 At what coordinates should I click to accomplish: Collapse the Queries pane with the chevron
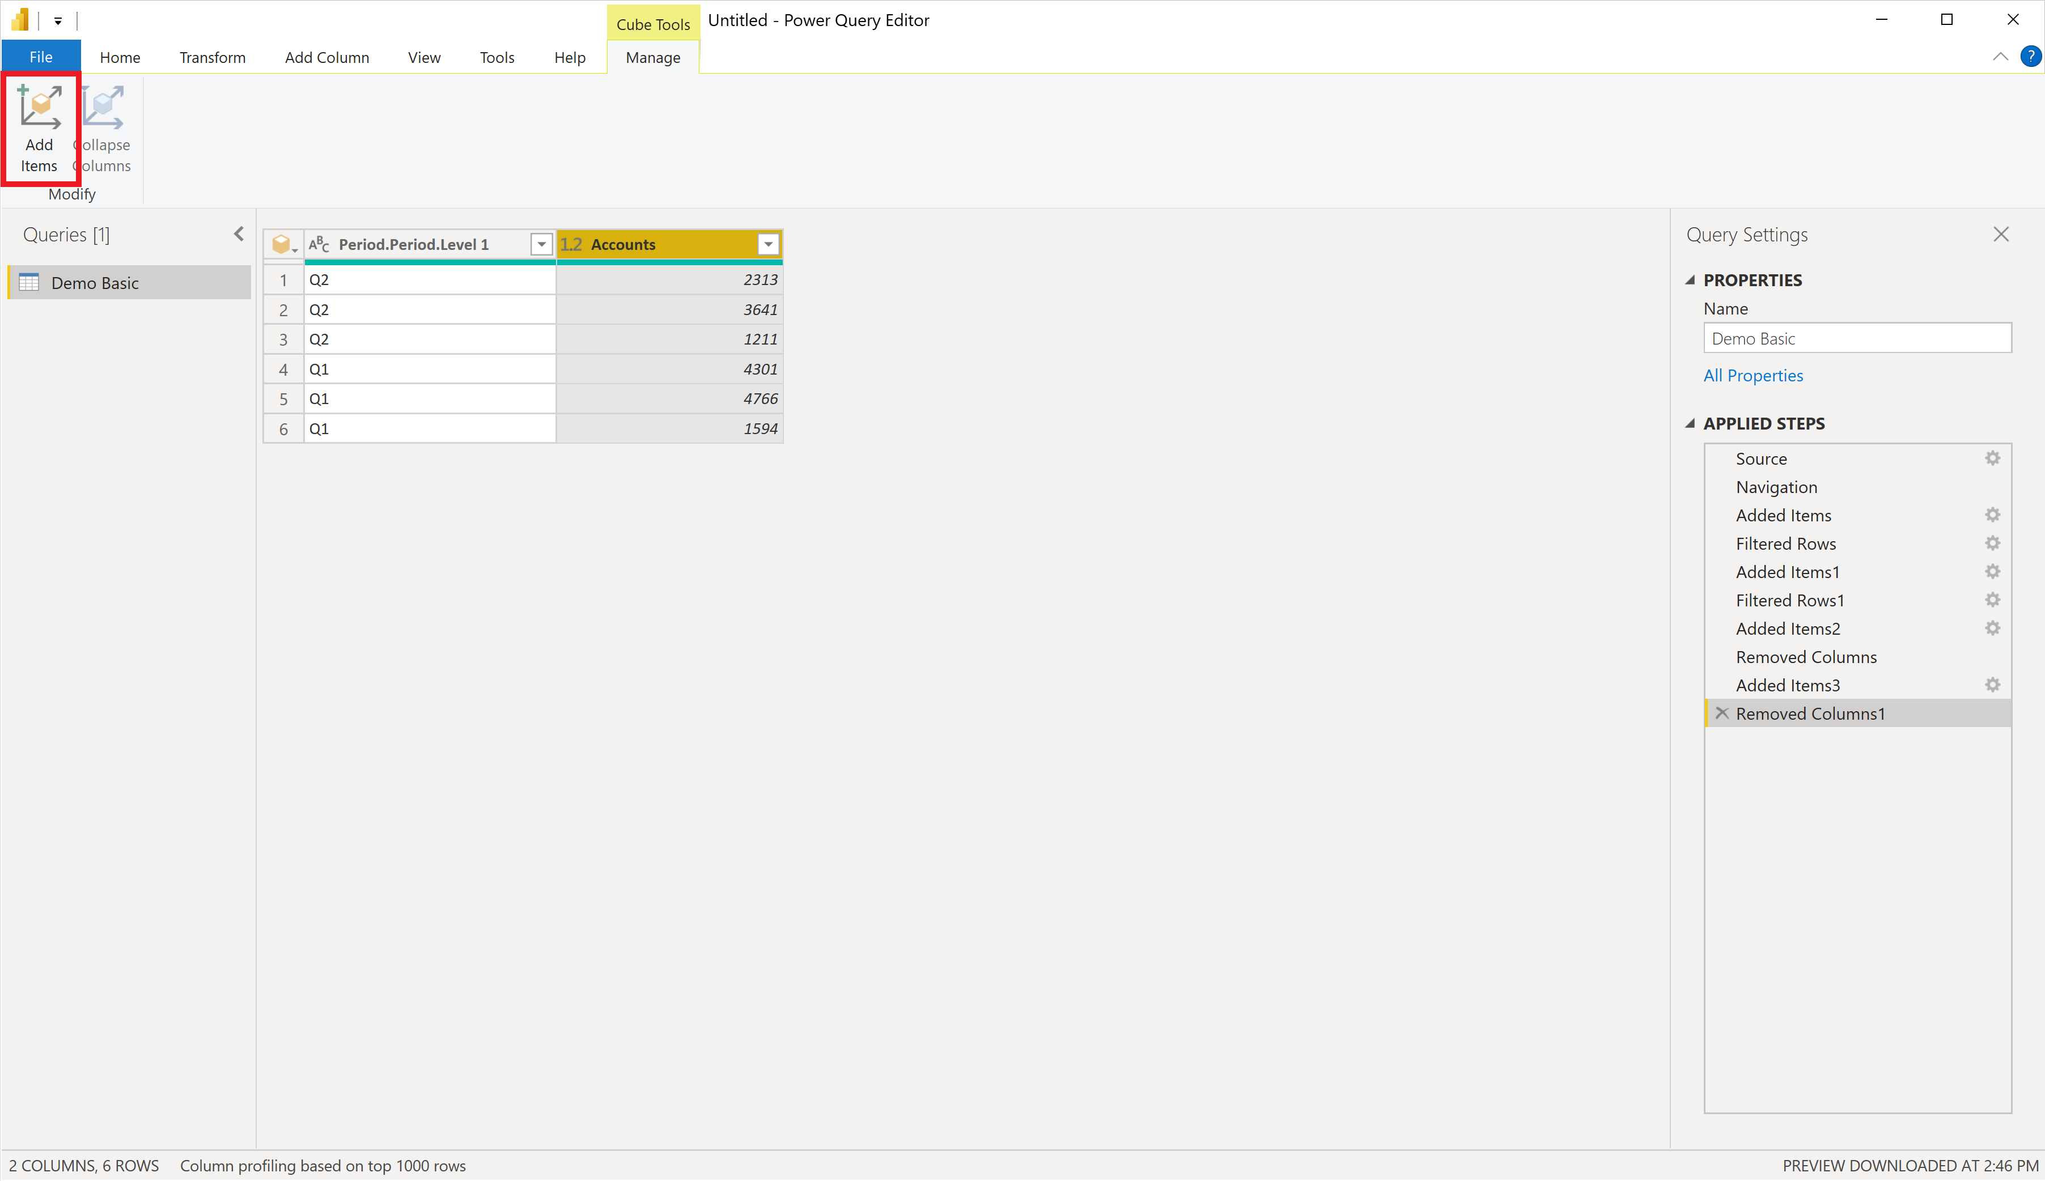(239, 235)
